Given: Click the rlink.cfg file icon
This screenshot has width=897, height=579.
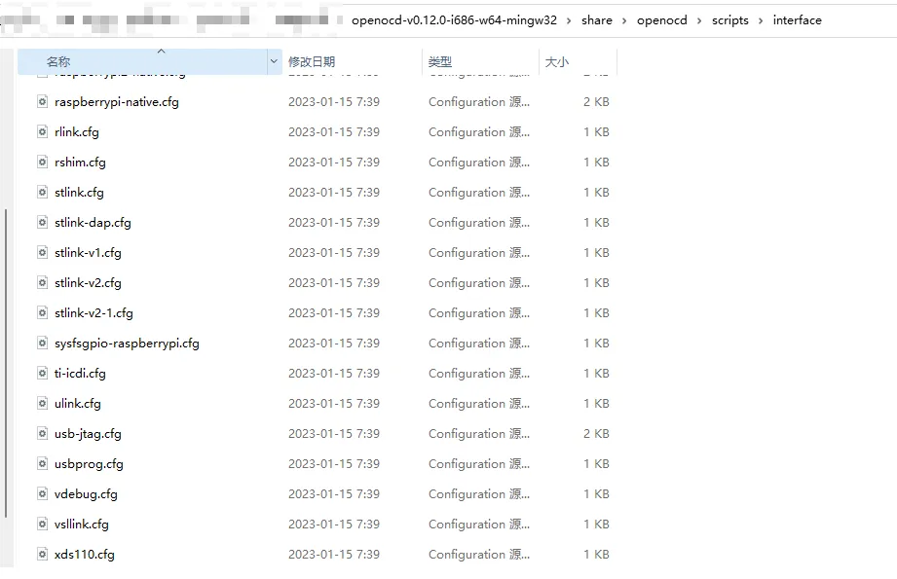Looking at the screenshot, I should click(43, 132).
